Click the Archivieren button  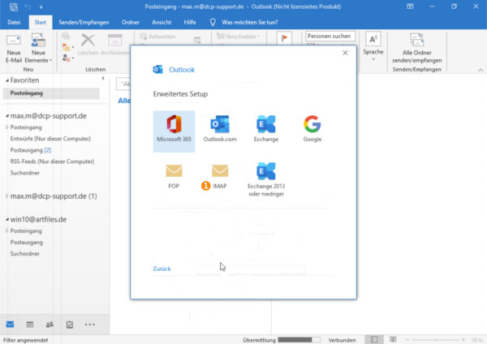(114, 45)
